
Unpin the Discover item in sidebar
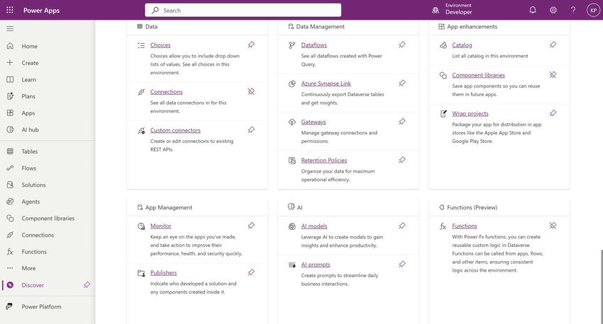(x=87, y=285)
